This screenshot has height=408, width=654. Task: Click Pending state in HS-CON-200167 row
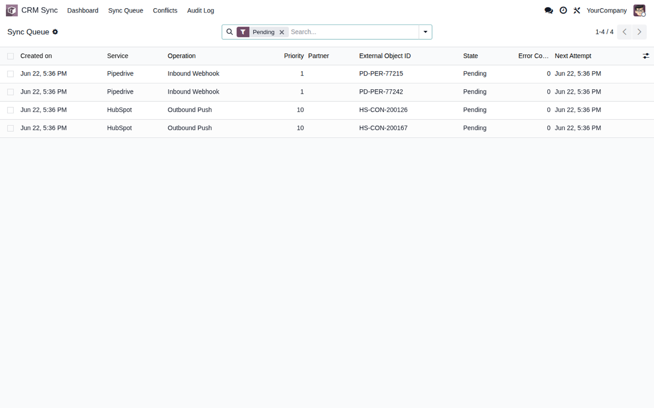tap(475, 128)
